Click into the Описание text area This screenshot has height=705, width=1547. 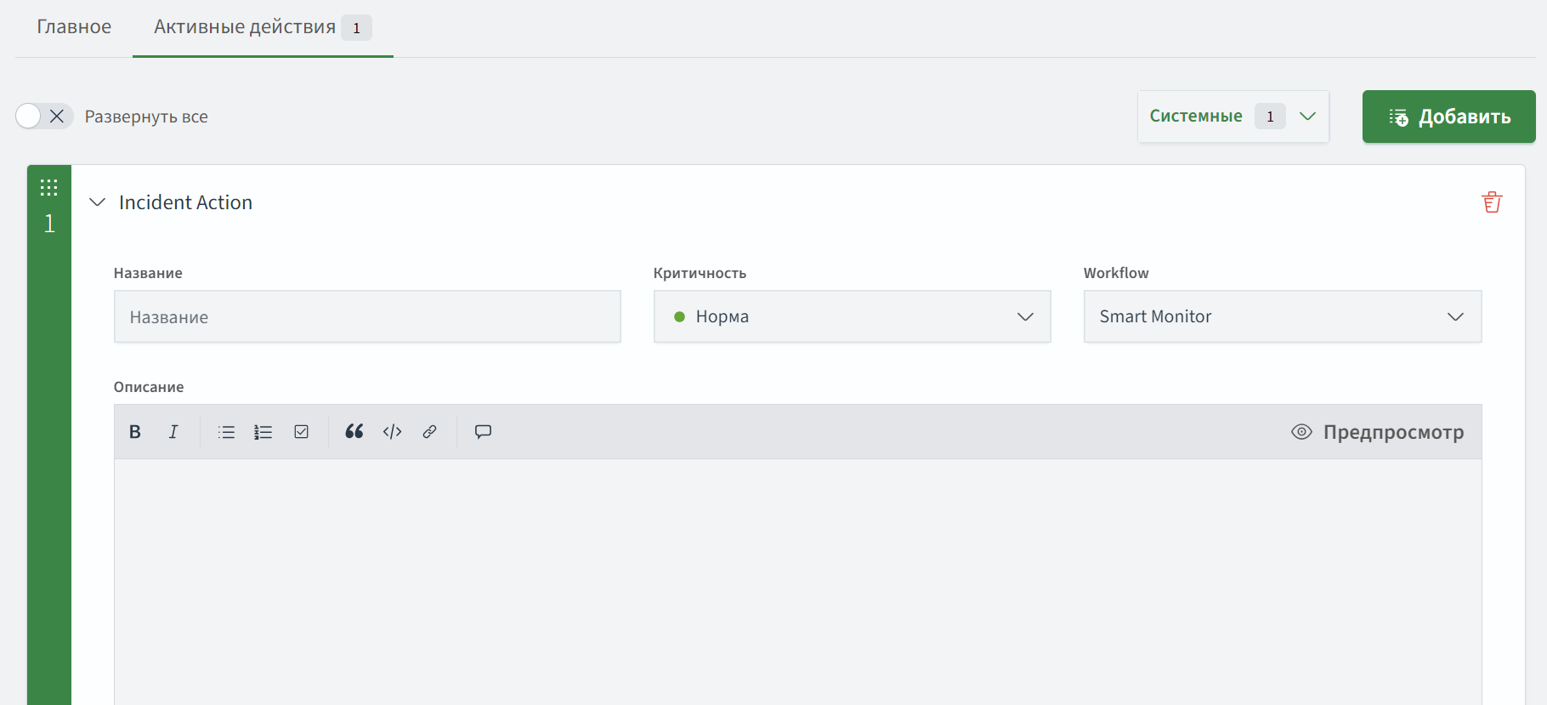(797, 582)
